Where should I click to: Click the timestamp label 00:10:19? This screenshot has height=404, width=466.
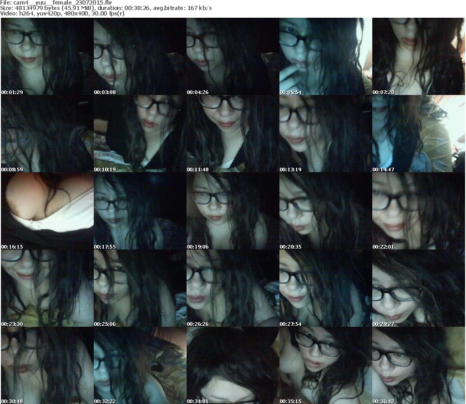(105, 170)
